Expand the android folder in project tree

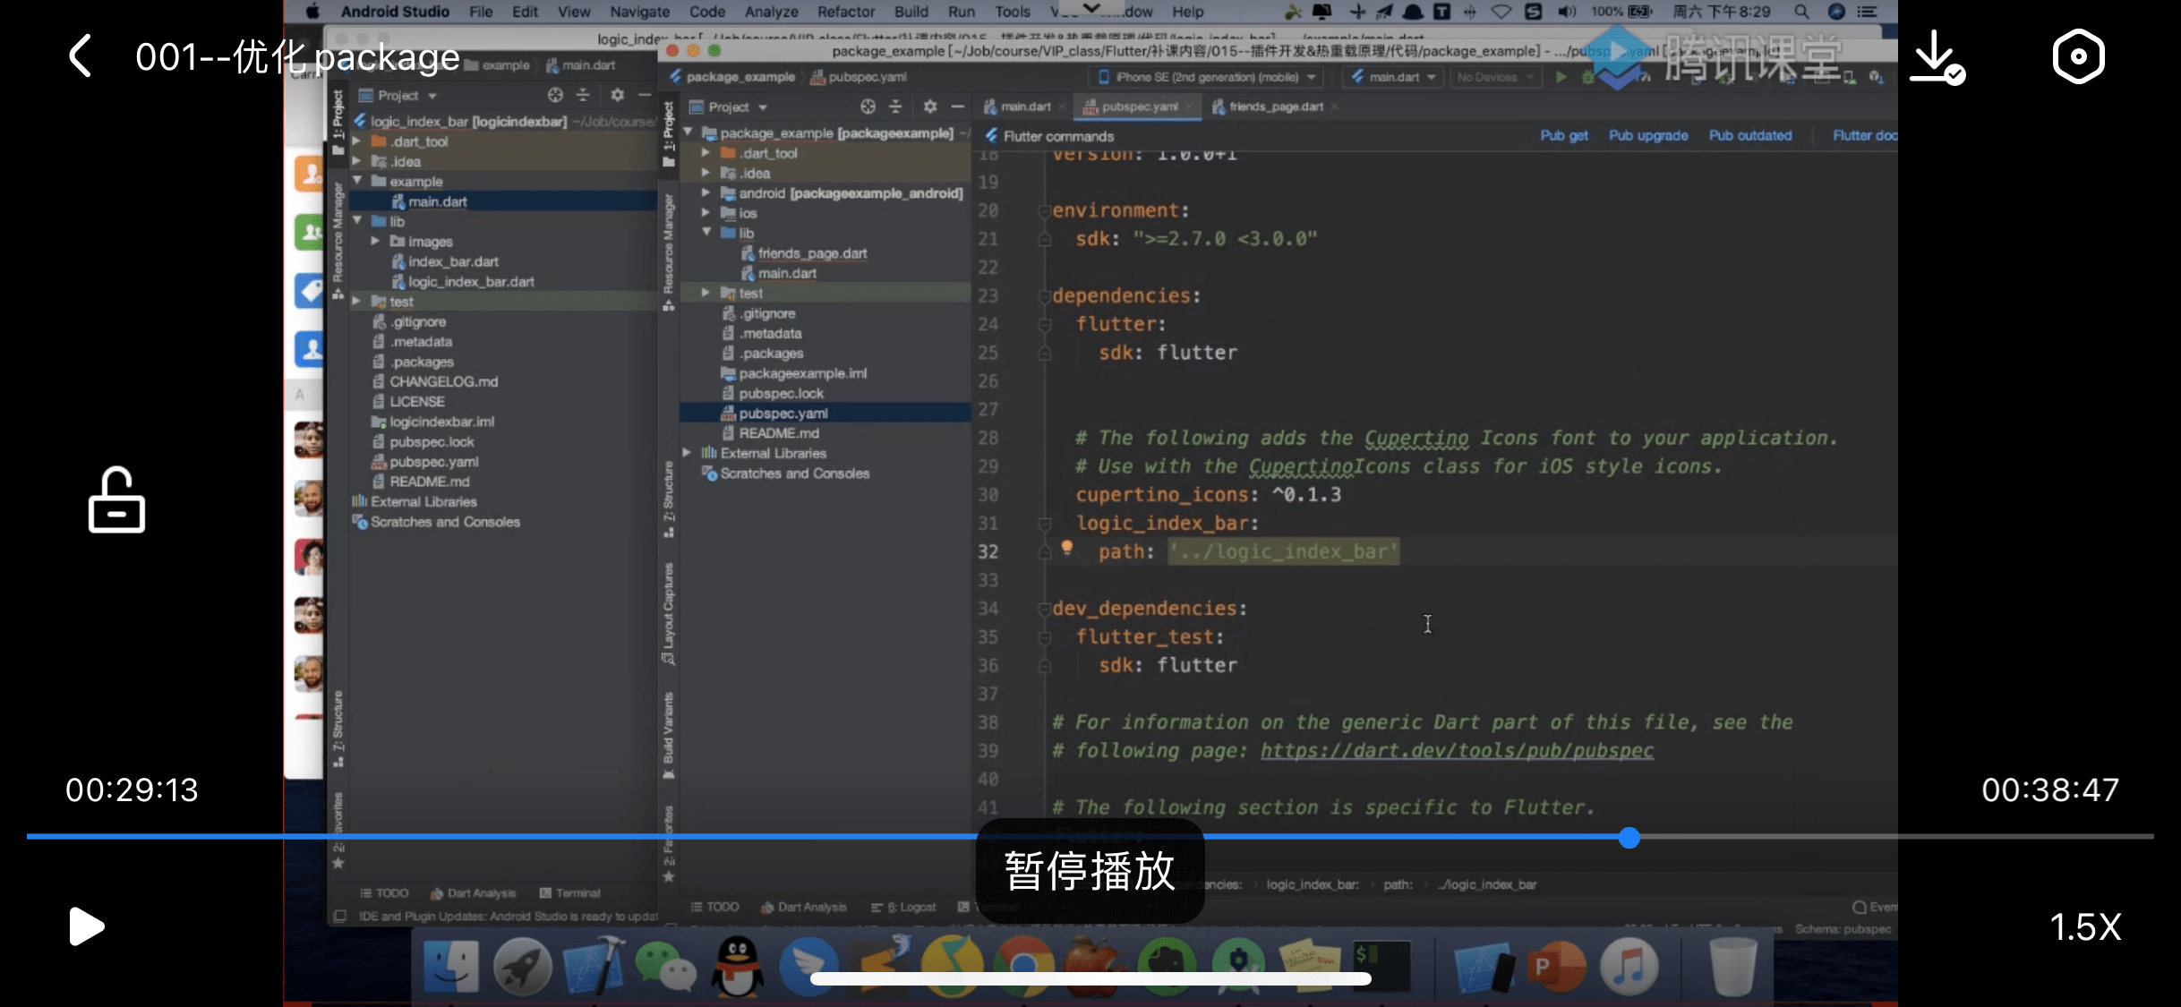coord(706,193)
